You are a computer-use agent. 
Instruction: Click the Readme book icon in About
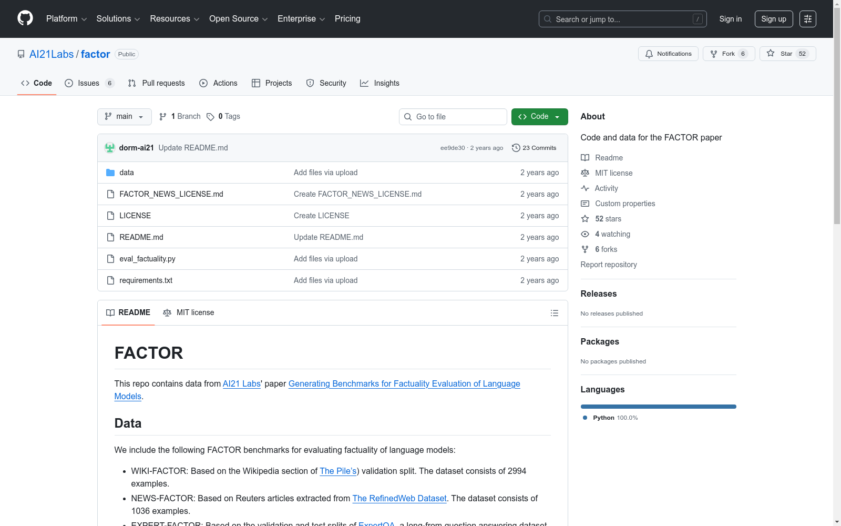[585, 158]
